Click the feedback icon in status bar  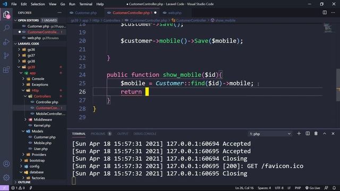click(x=326, y=188)
